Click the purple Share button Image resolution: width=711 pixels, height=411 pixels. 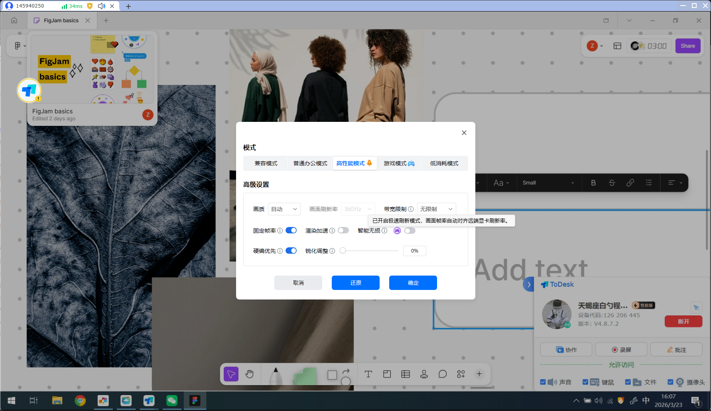(688, 46)
